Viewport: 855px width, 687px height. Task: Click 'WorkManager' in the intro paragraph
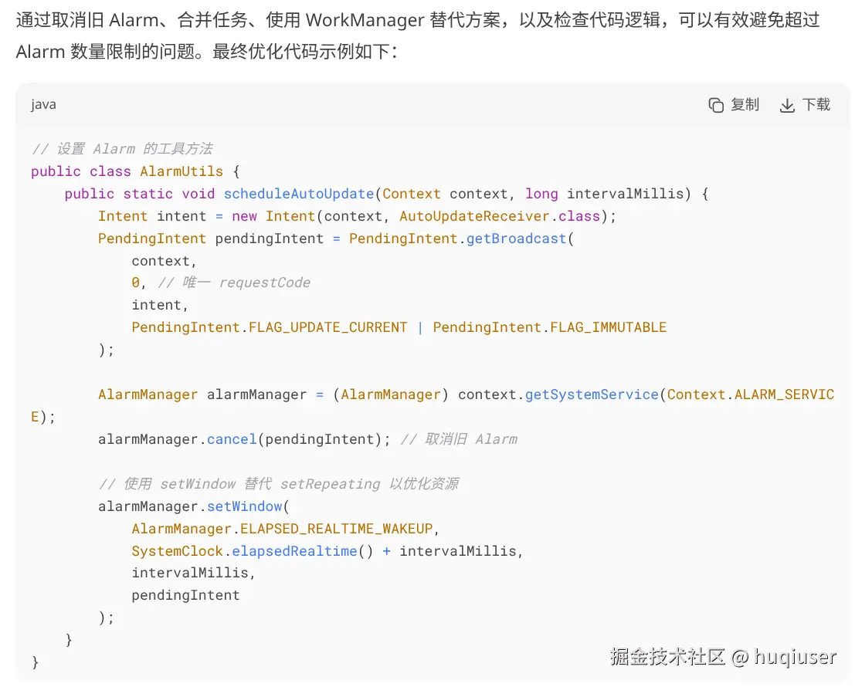(x=365, y=20)
